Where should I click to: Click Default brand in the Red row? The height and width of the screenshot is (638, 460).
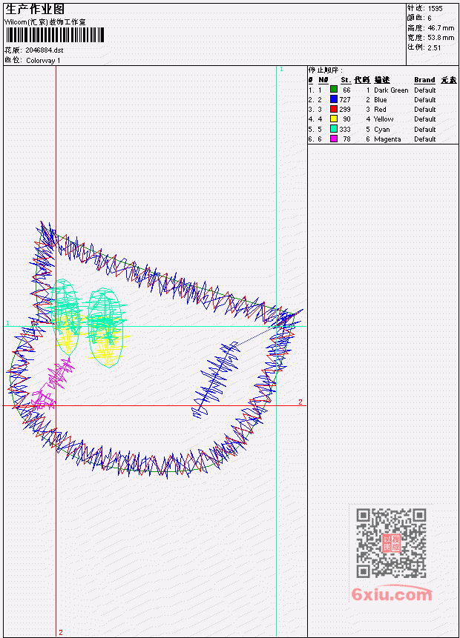(425, 110)
